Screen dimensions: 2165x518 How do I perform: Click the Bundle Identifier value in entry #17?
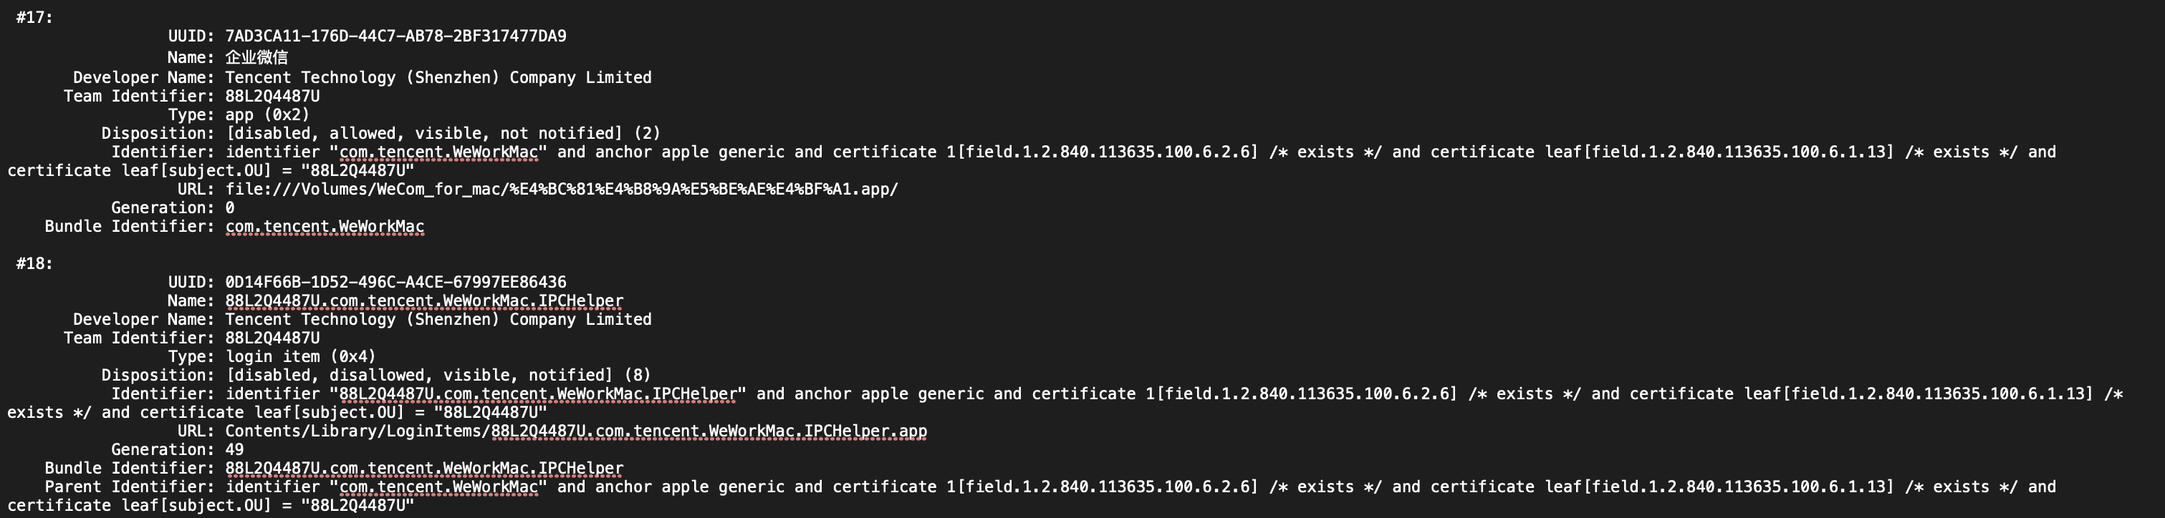[325, 226]
